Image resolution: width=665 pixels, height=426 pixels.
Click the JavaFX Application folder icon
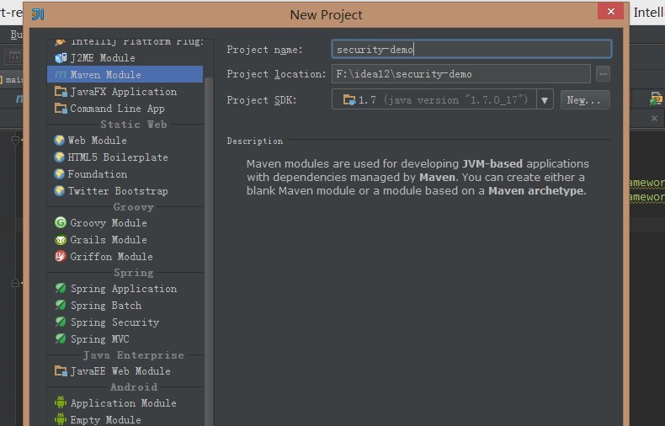pyautogui.click(x=61, y=92)
